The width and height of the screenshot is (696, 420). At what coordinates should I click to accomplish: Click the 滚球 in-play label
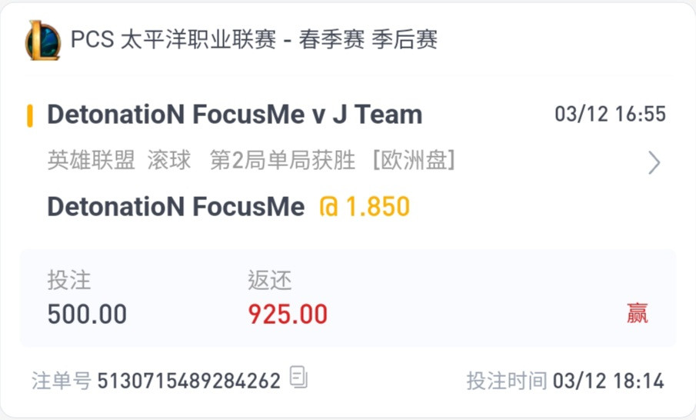coord(169,160)
